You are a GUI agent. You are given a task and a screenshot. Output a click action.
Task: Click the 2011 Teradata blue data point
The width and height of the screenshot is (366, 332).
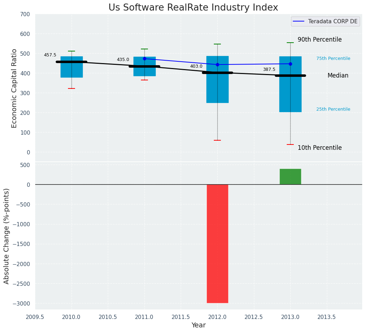tap(144, 59)
